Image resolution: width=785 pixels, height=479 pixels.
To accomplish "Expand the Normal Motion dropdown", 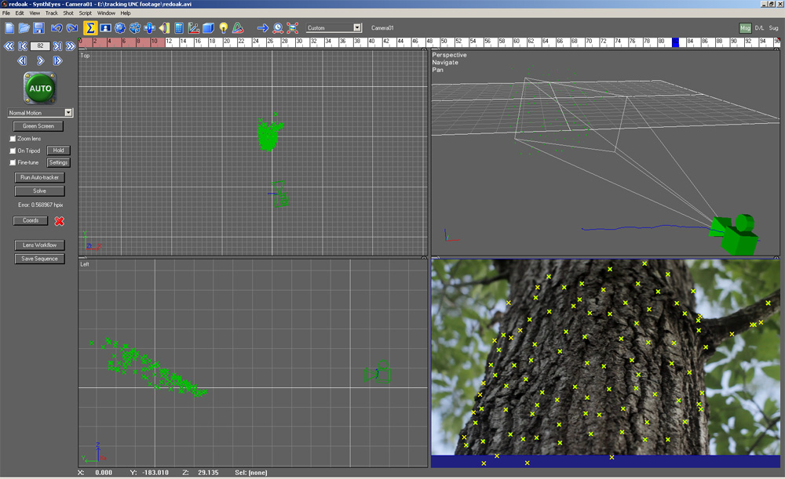I will click(41, 113).
